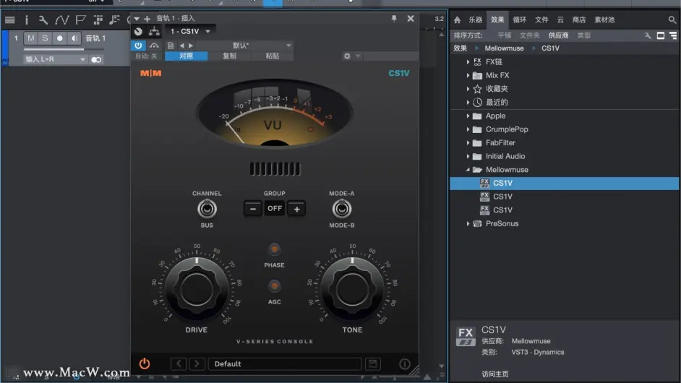Image resolution: width=681 pixels, height=383 pixels.
Task: Click the marker flag icon
Action: click(x=80, y=20)
